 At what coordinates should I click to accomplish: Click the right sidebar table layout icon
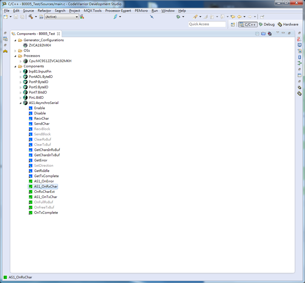tap(300, 75)
